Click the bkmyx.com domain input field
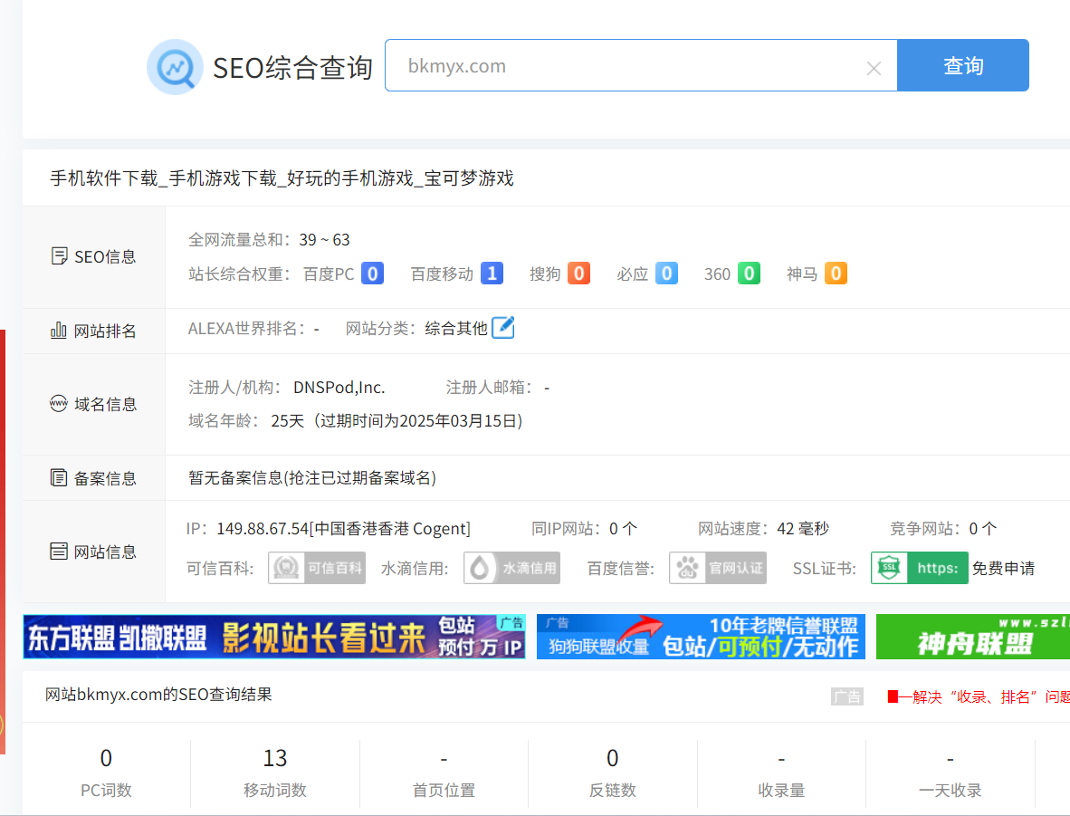 coord(625,66)
